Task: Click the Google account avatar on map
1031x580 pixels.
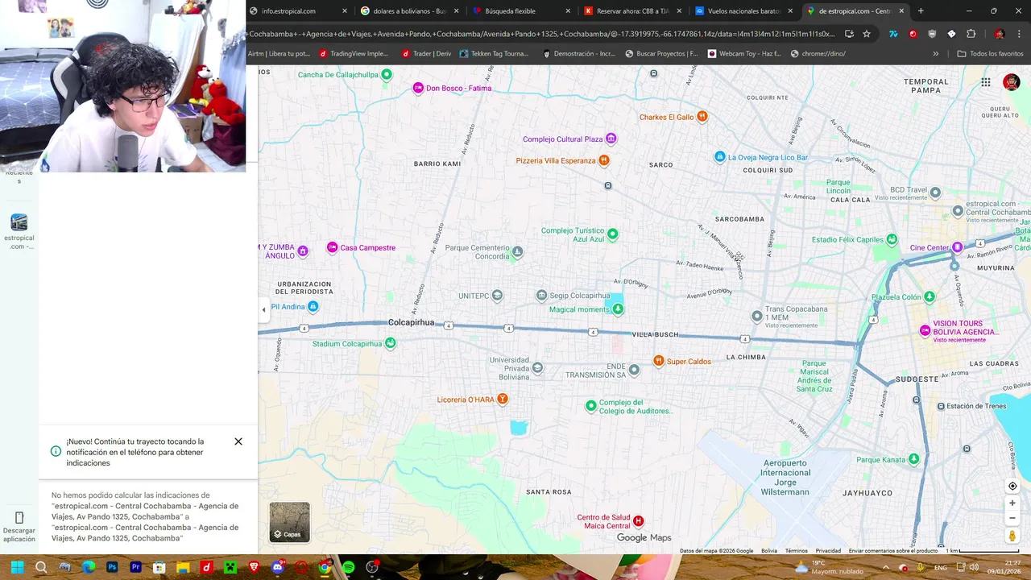Action: point(1011,82)
